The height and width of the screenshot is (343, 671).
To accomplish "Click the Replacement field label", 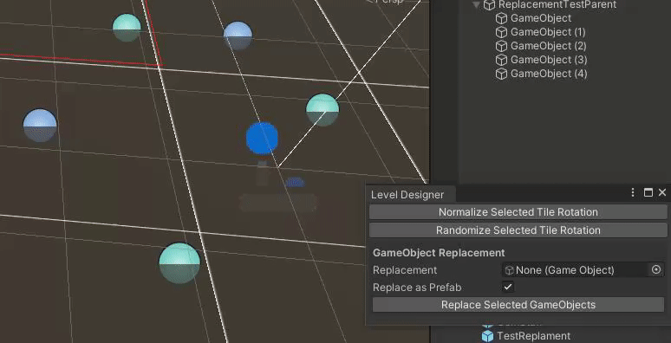I will pos(405,270).
